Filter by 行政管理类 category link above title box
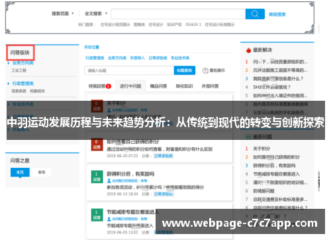This screenshot has width=331, height=240. [95, 58]
